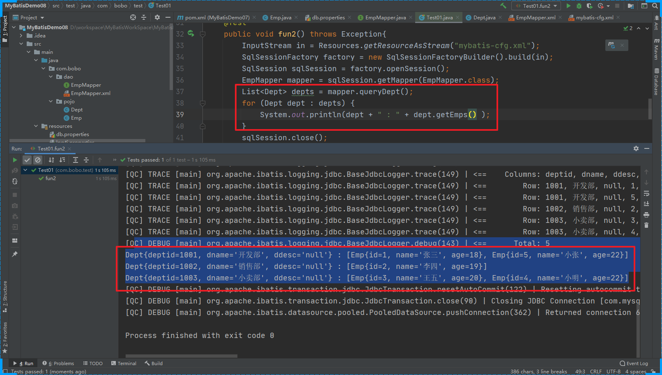This screenshot has height=375, width=662.
Task: Open the pom.xml (MyBatisDemo07) tab
Action: coord(217,17)
